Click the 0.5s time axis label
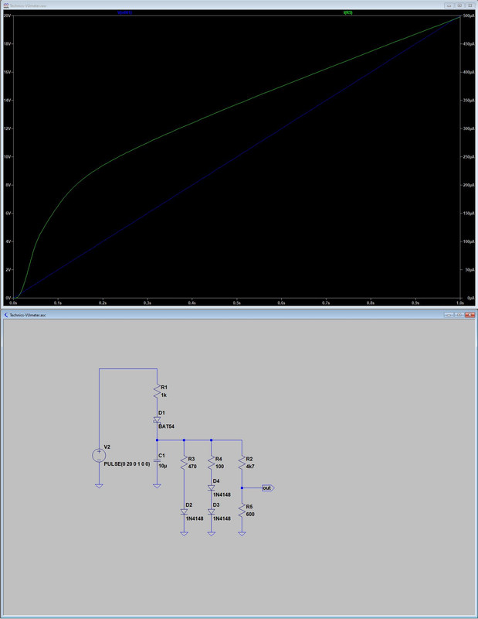 236,303
